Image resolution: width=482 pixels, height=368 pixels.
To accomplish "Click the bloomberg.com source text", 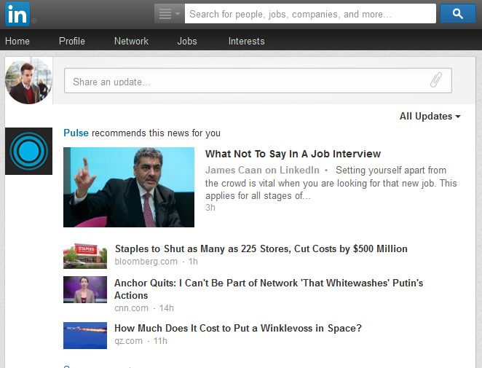I will pyautogui.click(x=146, y=262).
